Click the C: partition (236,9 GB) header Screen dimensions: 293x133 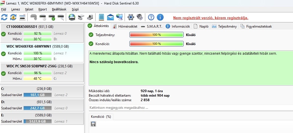coord(42,89)
